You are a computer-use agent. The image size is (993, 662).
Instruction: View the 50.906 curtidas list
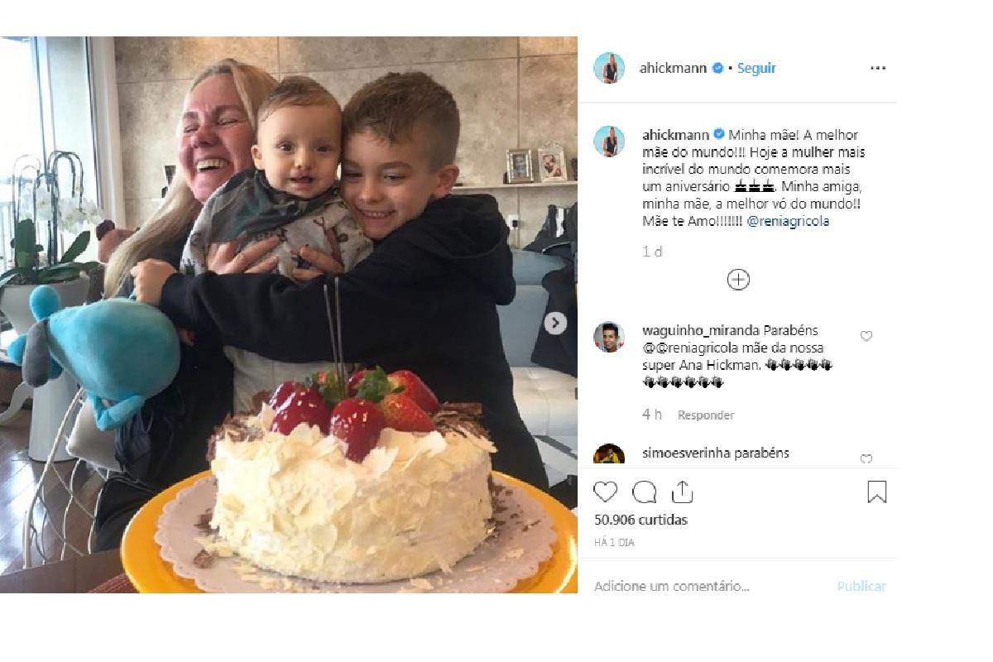pyautogui.click(x=641, y=520)
